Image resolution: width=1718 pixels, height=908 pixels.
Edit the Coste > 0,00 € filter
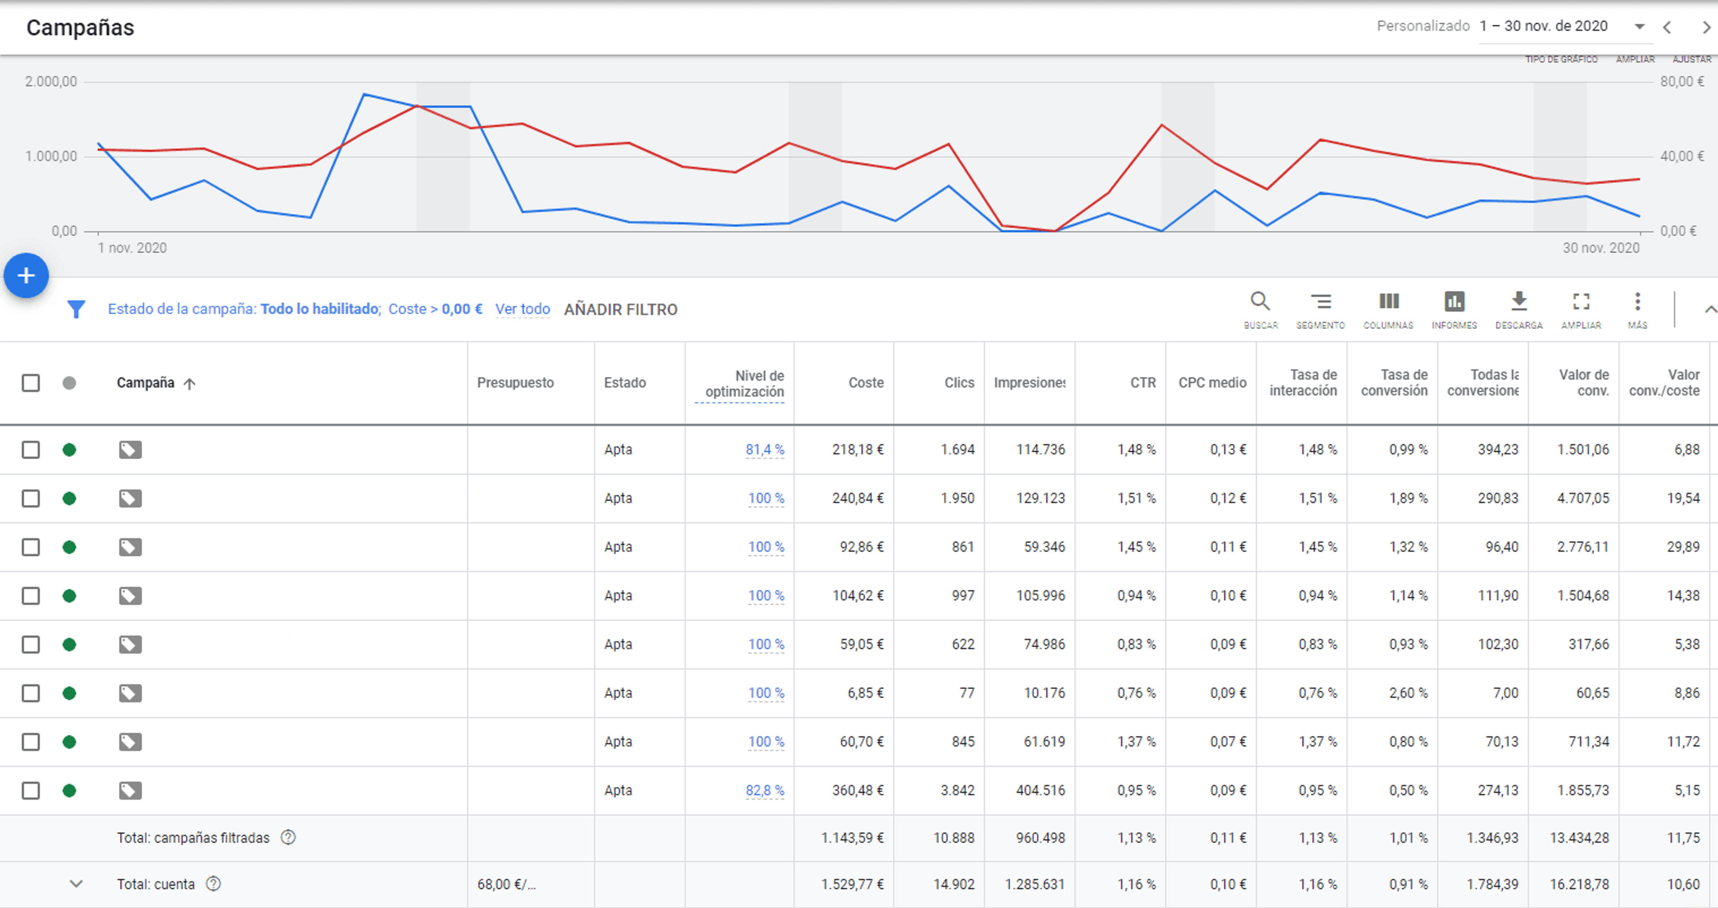[435, 309]
